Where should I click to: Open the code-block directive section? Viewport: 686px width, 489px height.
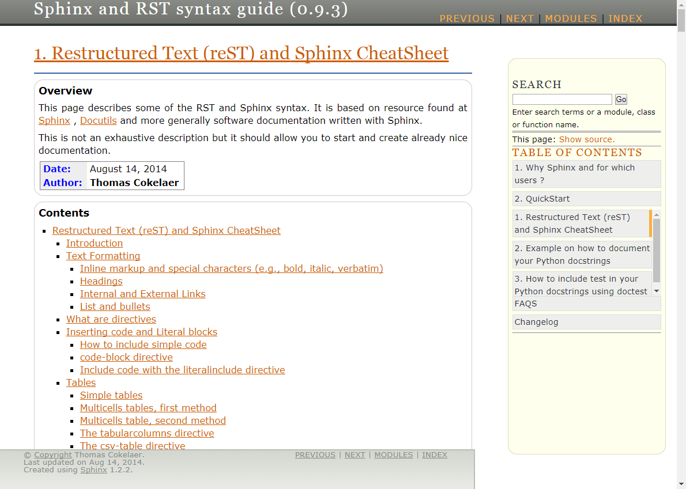click(x=126, y=357)
